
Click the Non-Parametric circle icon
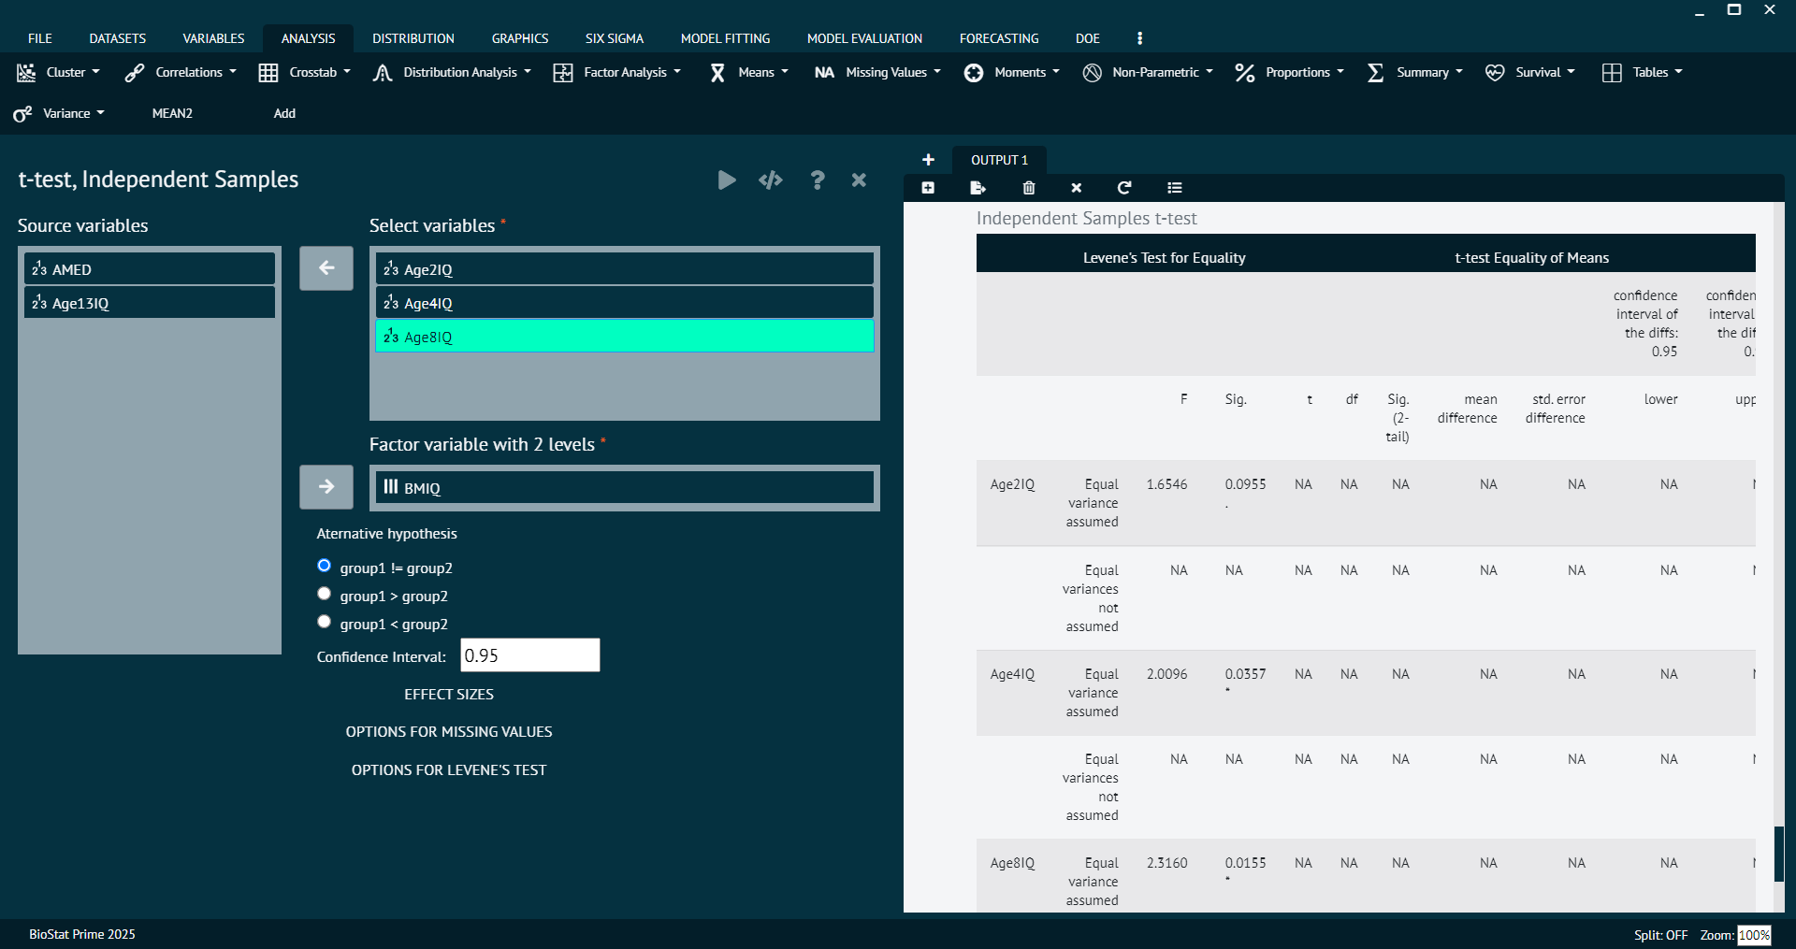tap(1092, 73)
